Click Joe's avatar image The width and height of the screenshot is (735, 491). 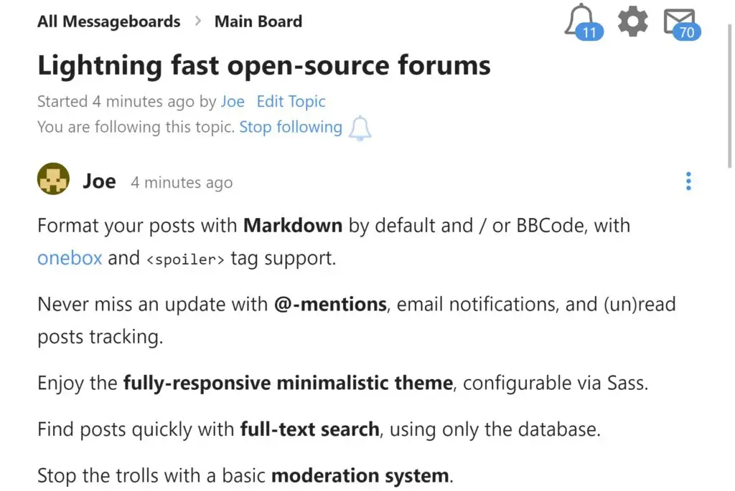pos(53,178)
